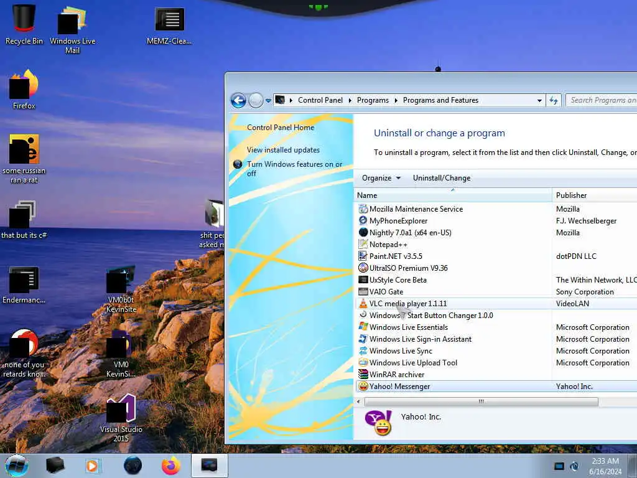Click the horizontal scrollbar left arrow
This screenshot has height=478, width=637.
point(358,401)
